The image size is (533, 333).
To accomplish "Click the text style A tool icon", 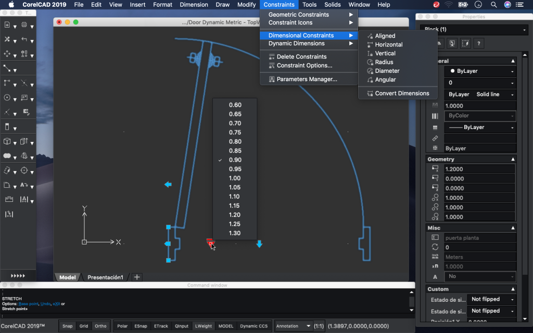I will pyautogui.click(x=24, y=185).
